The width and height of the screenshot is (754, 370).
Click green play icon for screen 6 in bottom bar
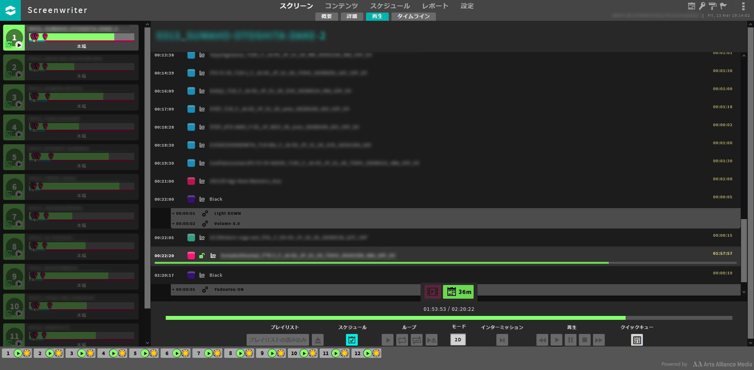176,353
